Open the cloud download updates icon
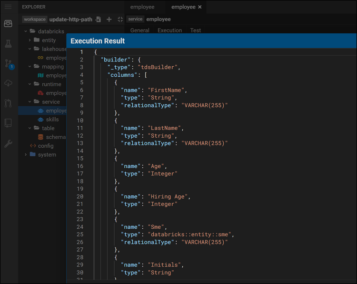 click(8, 83)
